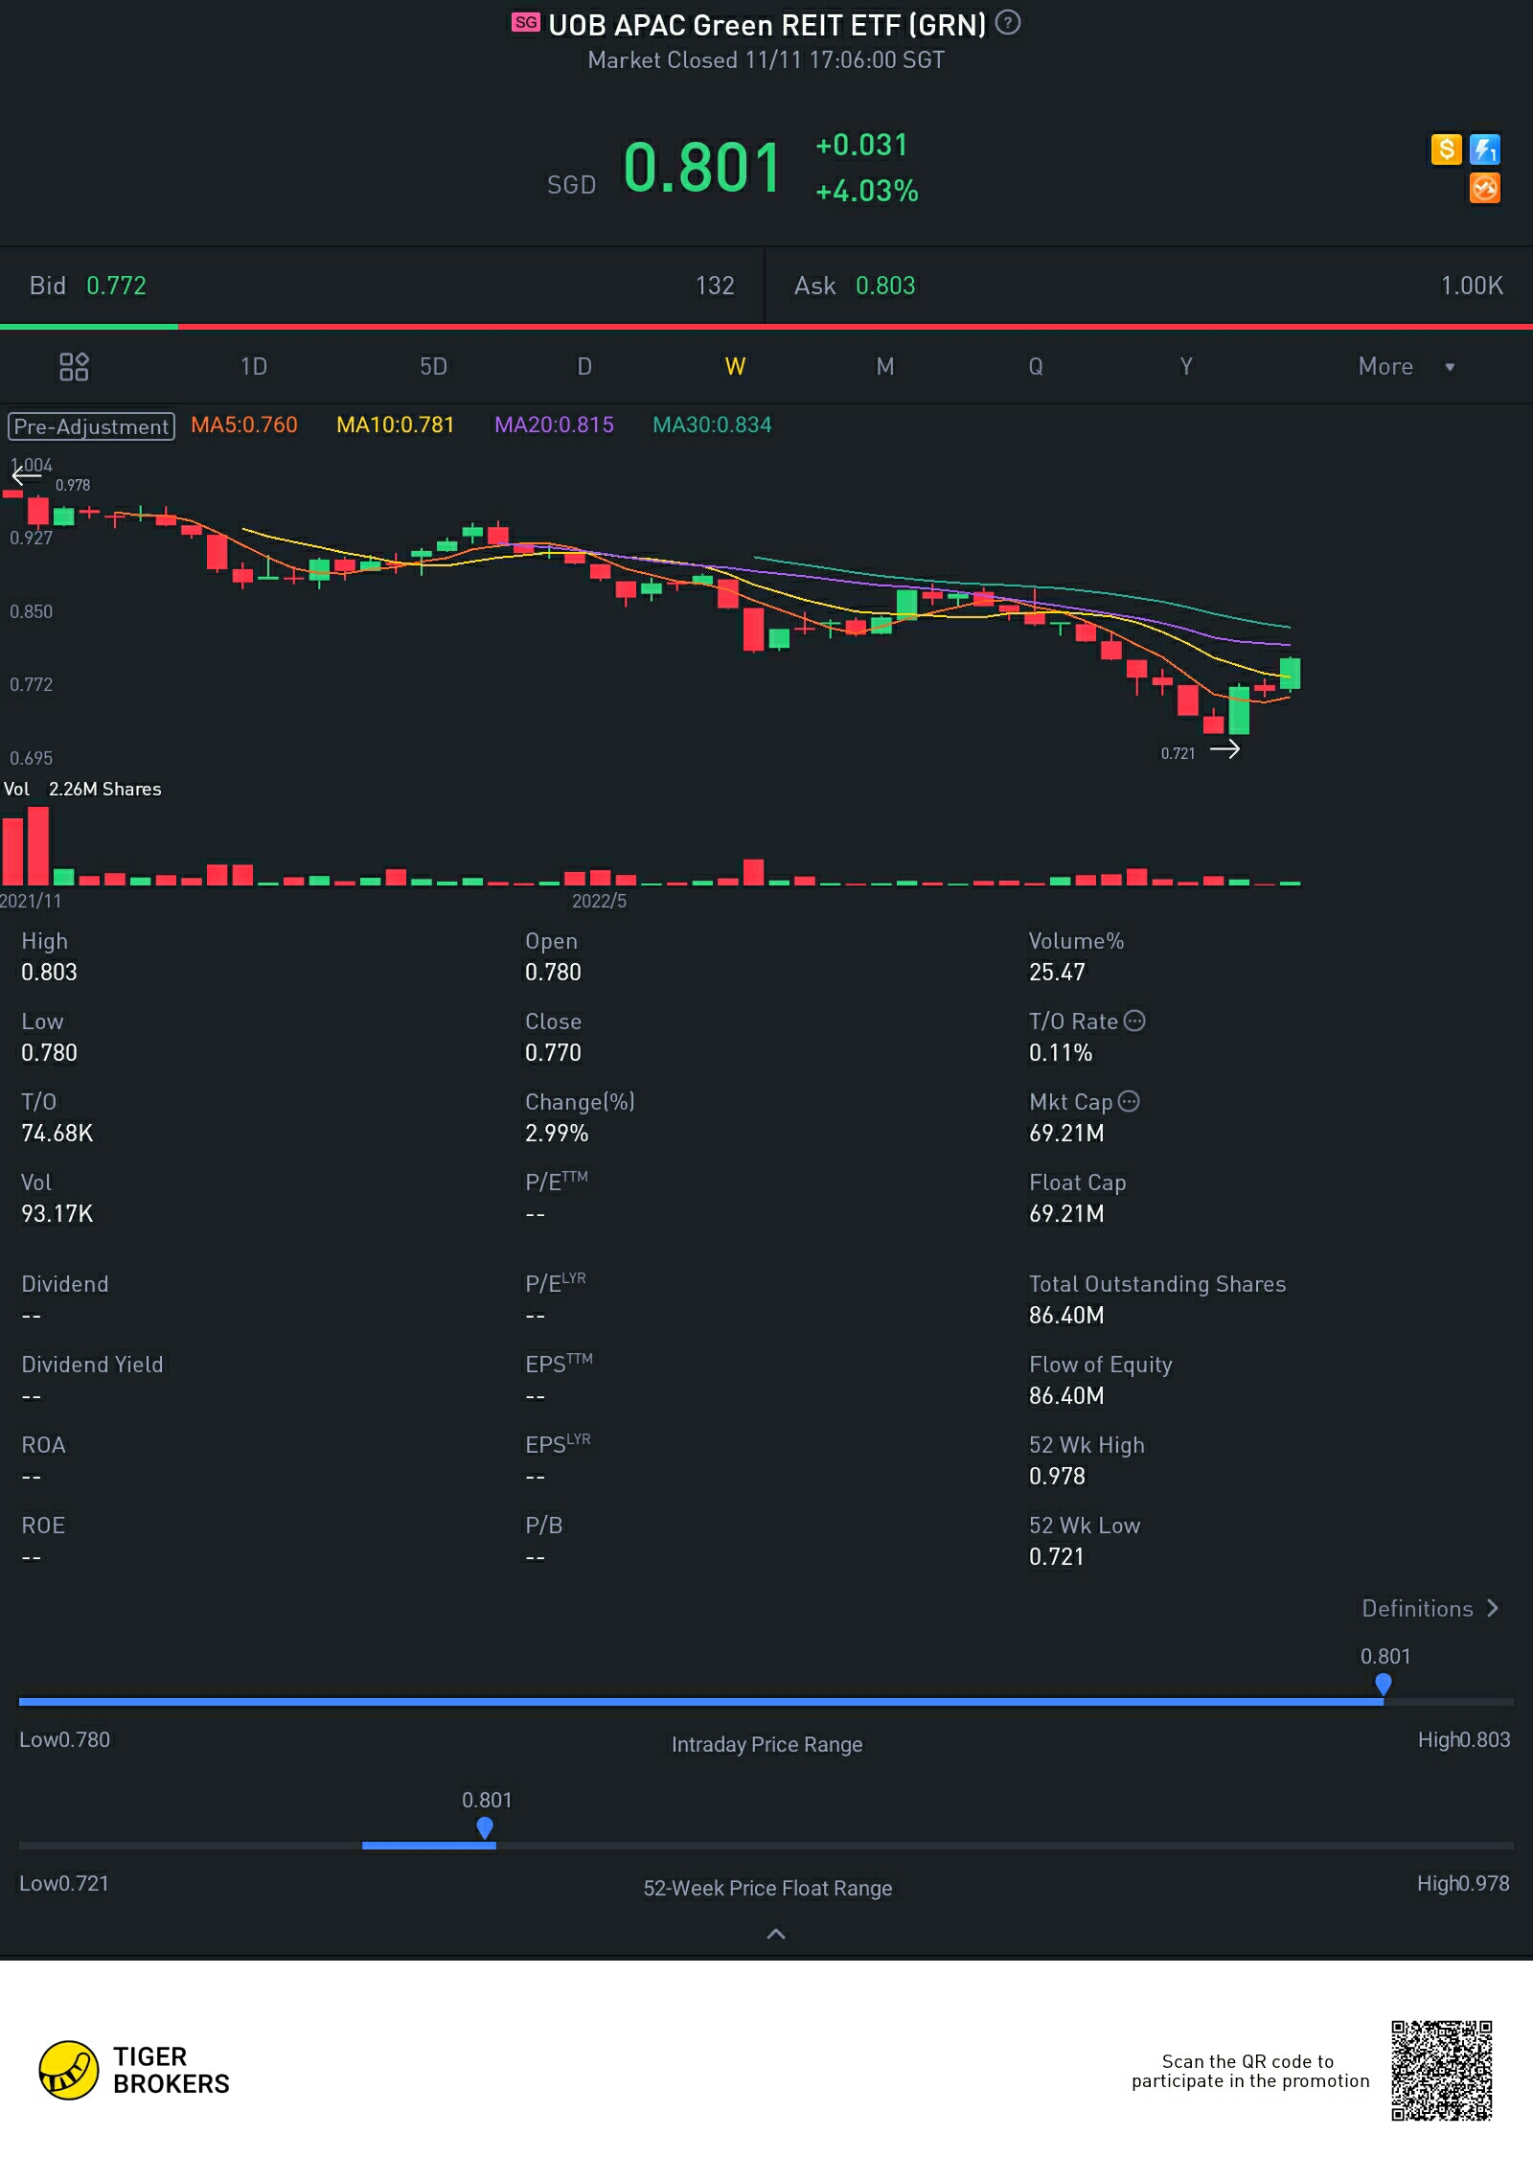The image size is (1533, 2181).
Task: Tap the Close value 0.770
Action: (553, 1052)
